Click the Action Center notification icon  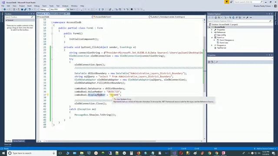pyautogui.click(x=274, y=153)
